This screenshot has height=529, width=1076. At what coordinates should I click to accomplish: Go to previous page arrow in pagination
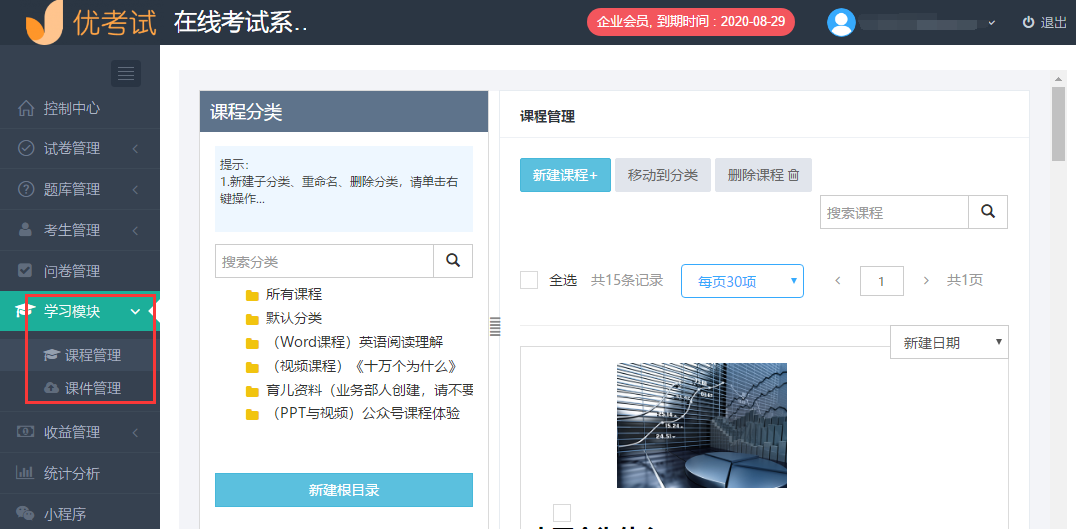838,280
